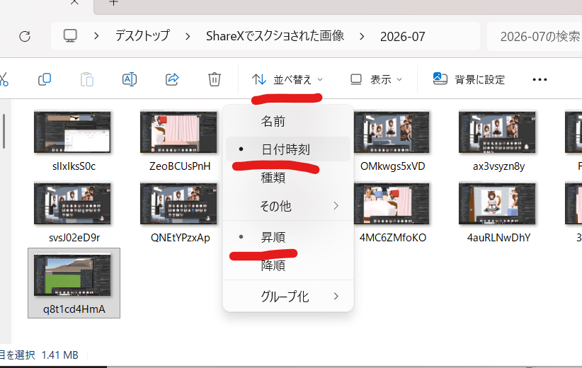
Task: Click the refresh icon beside the address bar
Action: point(25,36)
